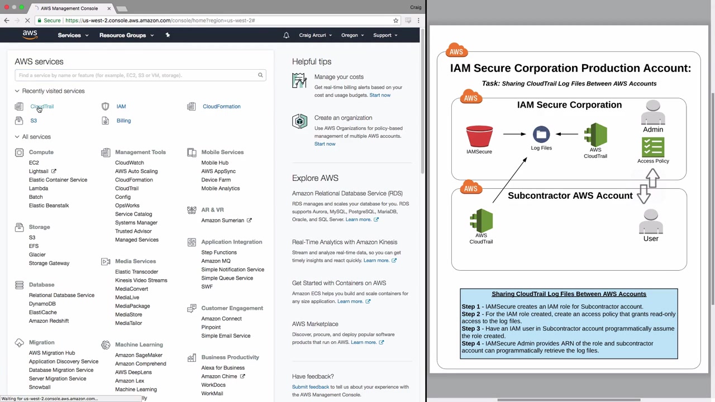Open the Support dropdown menu
The width and height of the screenshot is (715, 402).
pos(385,35)
